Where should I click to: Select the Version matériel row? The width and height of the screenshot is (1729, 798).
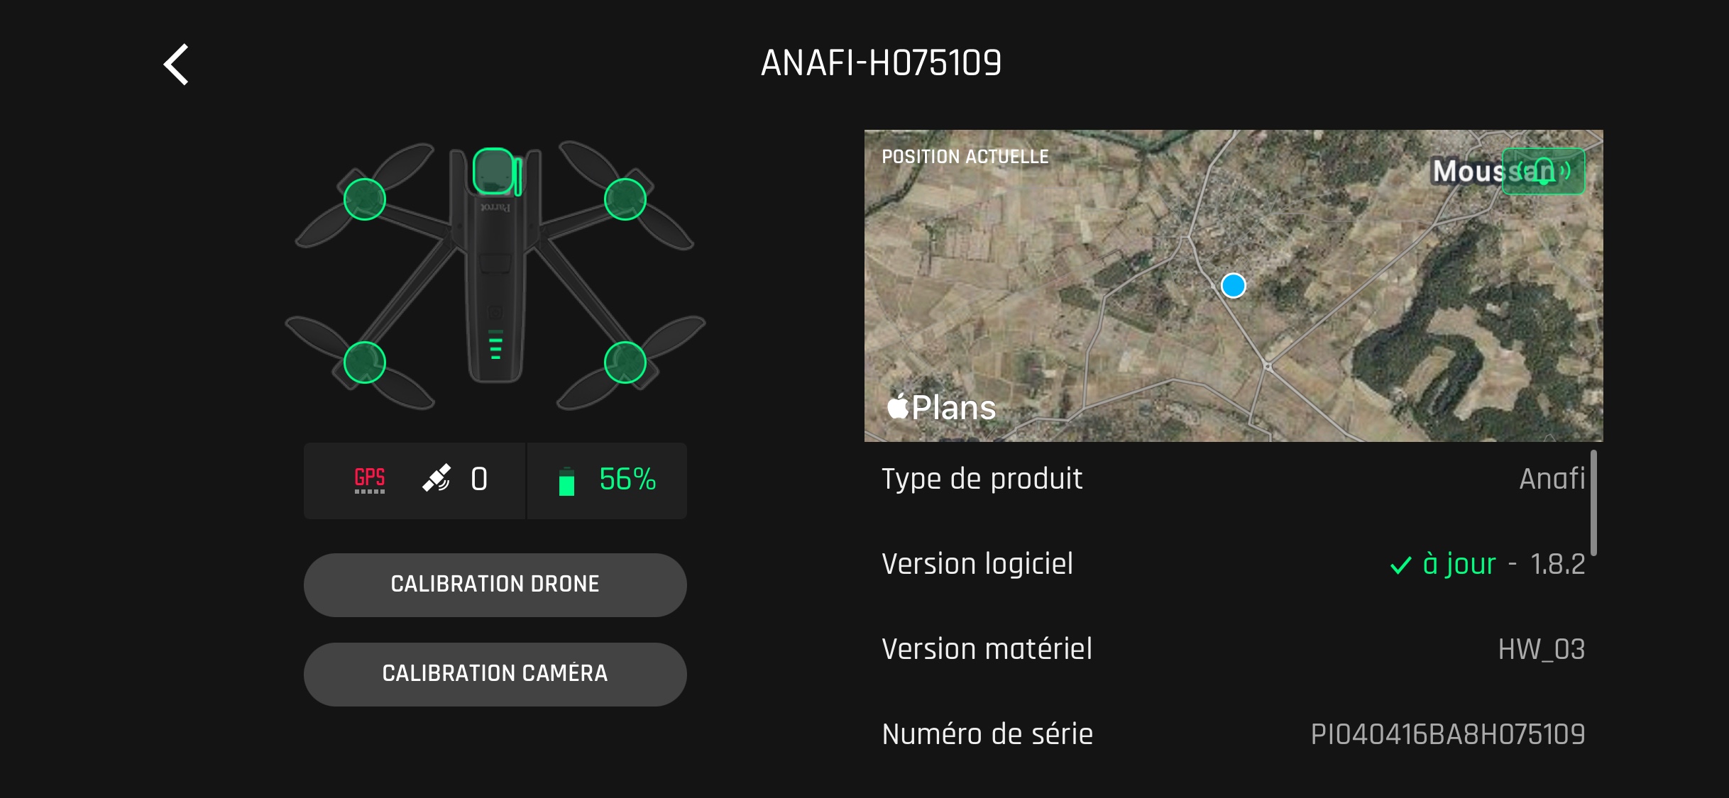click(1234, 649)
